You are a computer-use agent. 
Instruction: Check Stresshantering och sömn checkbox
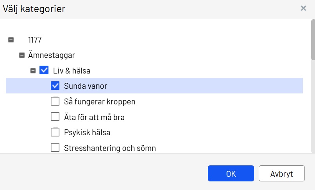(55, 148)
